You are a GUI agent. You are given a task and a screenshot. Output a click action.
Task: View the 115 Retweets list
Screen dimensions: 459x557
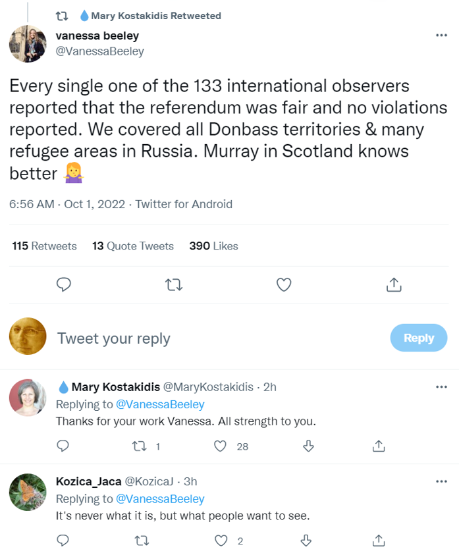tap(44, 246)
